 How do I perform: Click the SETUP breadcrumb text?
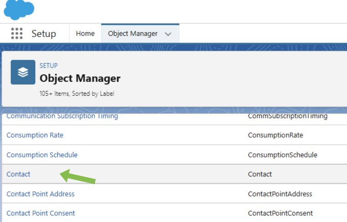click(49, 65)
